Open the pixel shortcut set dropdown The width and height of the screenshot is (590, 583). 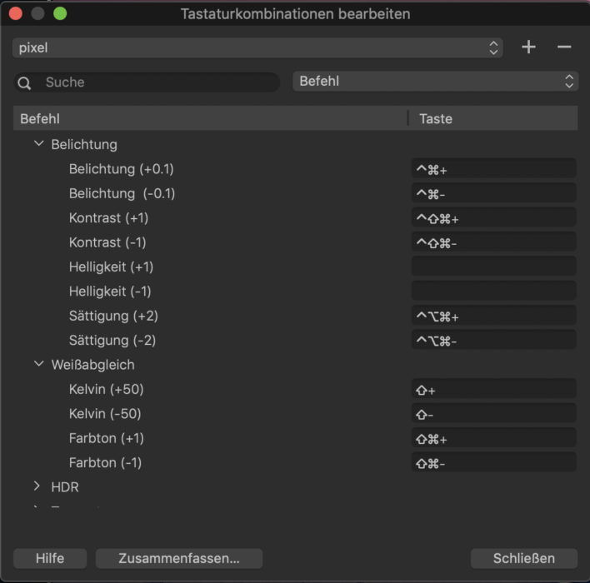[257, 47]
